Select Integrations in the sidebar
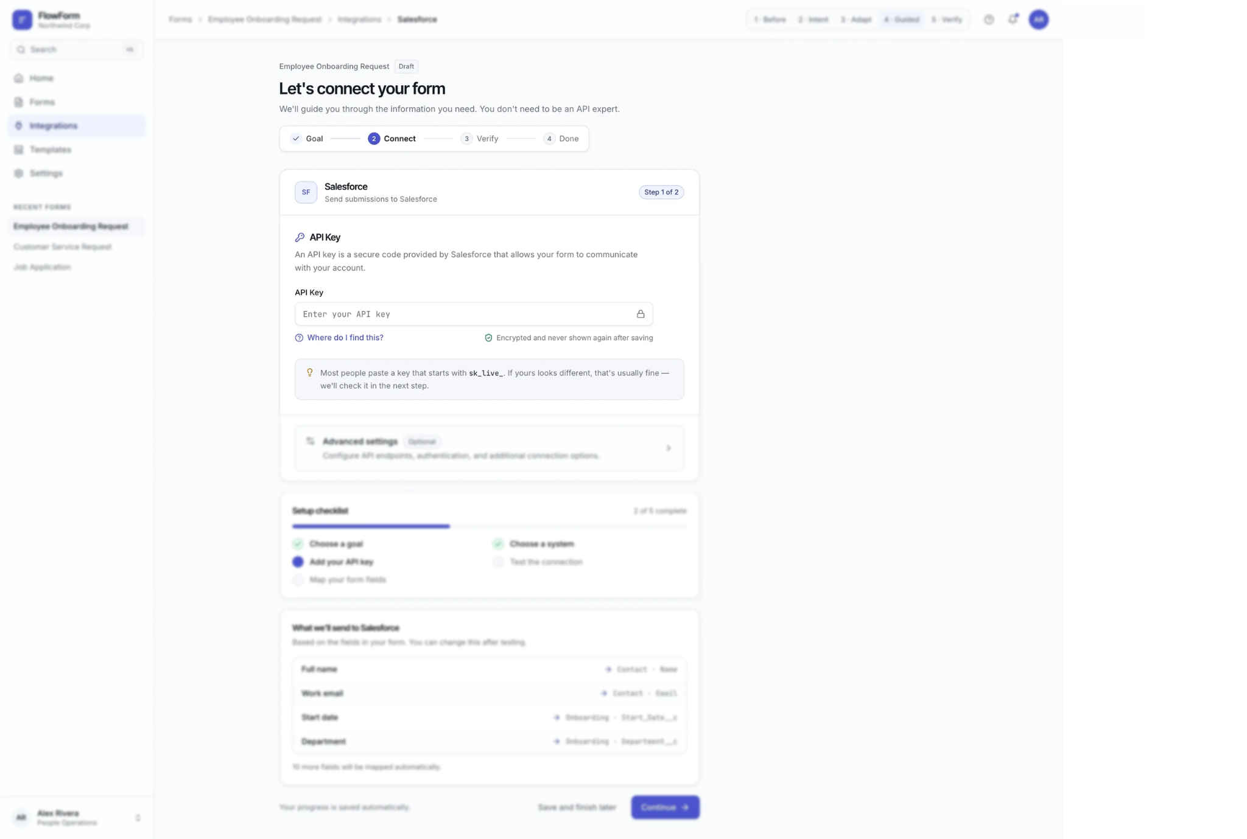Image resolution: width=1247 pixels, height=839 pixels. coord(77,125)
